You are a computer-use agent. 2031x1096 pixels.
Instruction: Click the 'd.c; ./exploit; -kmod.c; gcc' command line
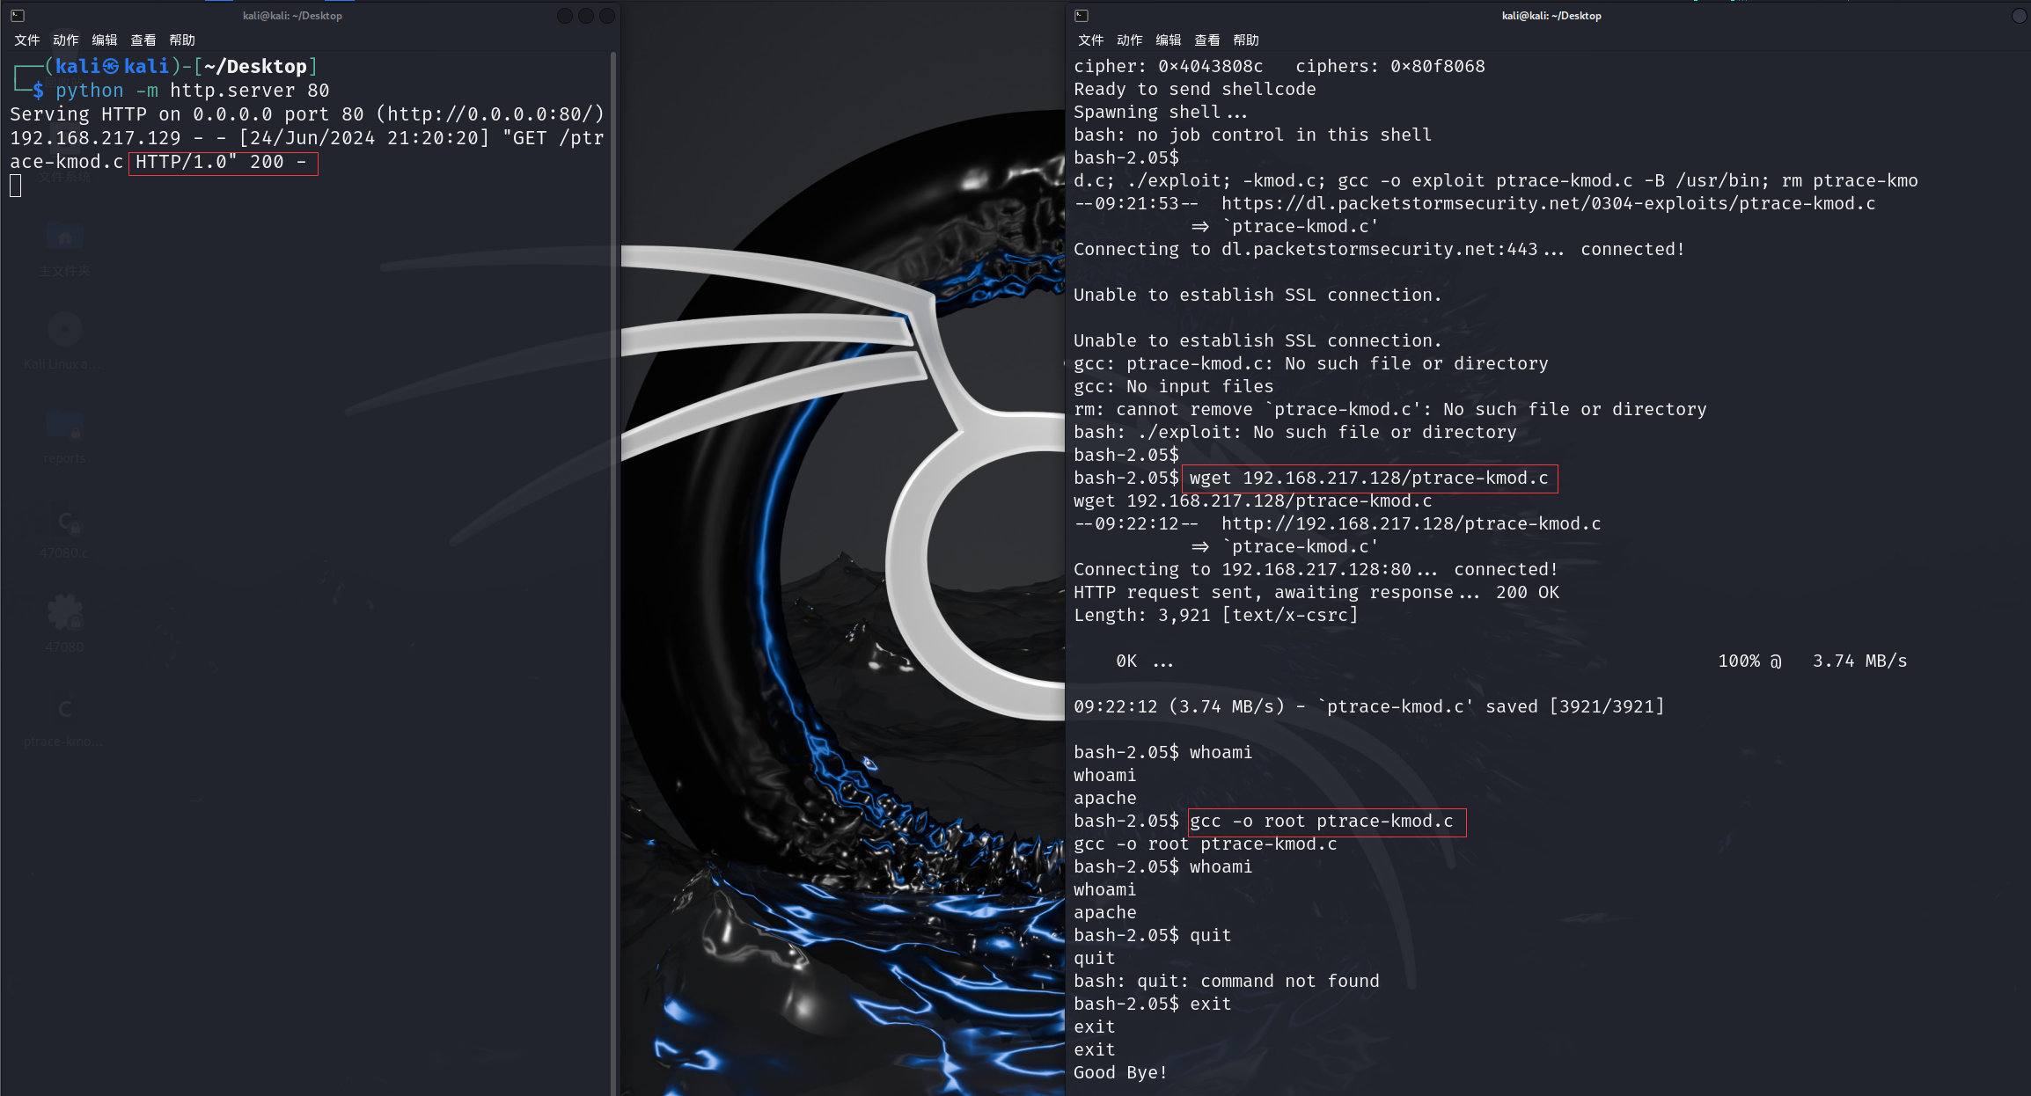point(1496,180)
